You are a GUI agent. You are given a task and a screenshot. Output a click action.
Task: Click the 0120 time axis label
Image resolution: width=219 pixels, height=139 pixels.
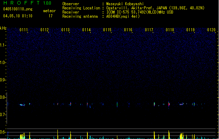(x=211, y=30)
